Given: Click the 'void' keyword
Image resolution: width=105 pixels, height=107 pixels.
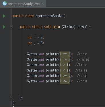Looking at the screenshot, I should 48,27.
